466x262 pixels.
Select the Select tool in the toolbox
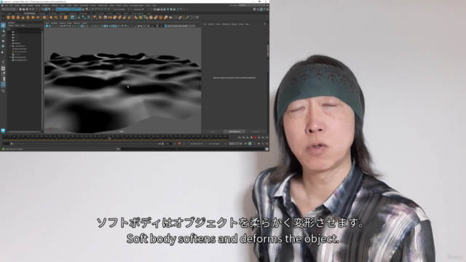tap(3, 25)
